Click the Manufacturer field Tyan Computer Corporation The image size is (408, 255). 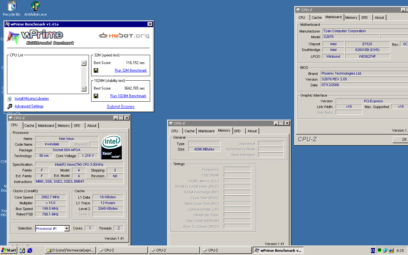click(365, 31)
